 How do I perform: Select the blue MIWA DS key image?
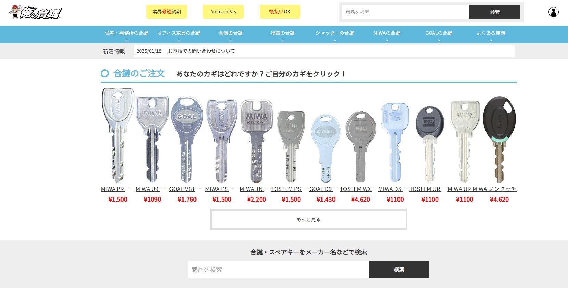pyautogui.click(x=395, y=142)
